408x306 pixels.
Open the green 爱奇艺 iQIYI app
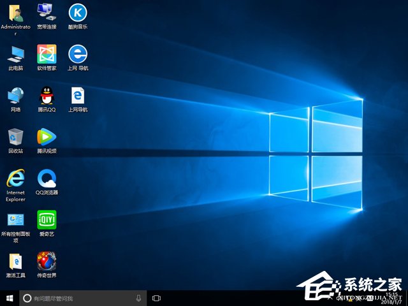(47, 220)
